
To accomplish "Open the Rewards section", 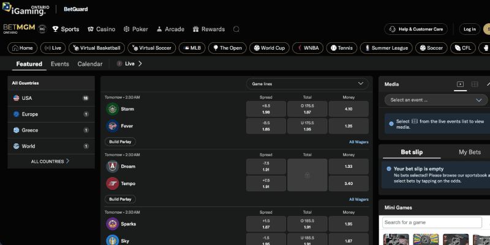I will (x=209, y=29).
